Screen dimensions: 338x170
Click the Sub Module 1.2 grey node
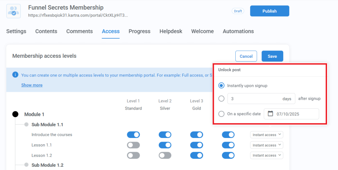(26, 165)
